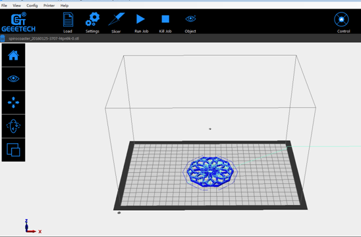The height and width of the screenshot is (237, 361).
Task: Select the Move arrows tool
Action: tap(13, 102)
